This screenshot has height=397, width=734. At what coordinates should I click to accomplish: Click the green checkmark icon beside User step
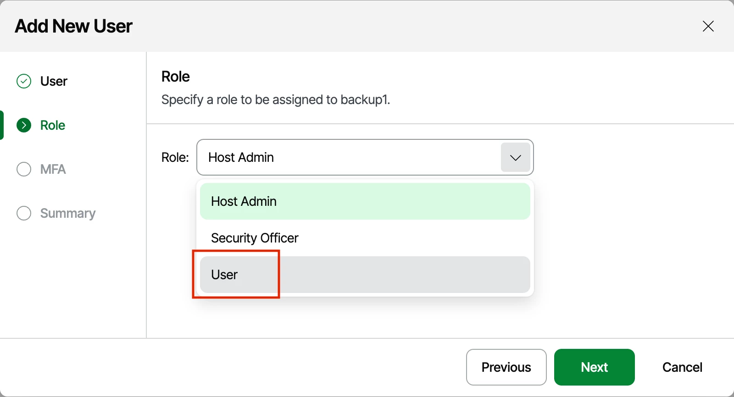(24, 81)
